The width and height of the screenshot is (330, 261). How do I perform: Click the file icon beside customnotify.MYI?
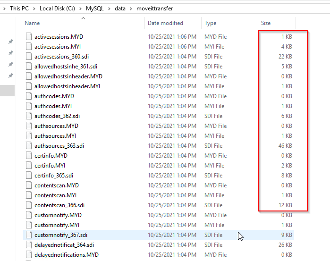tap(29, 225)
